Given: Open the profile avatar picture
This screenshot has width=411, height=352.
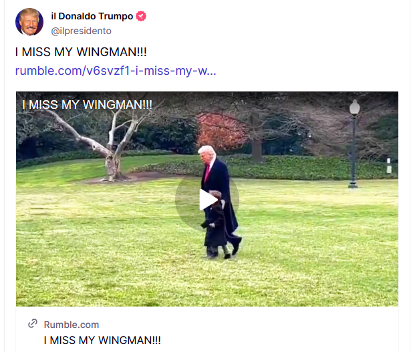Looking at the screenshot, I should [x=29, y=21].
